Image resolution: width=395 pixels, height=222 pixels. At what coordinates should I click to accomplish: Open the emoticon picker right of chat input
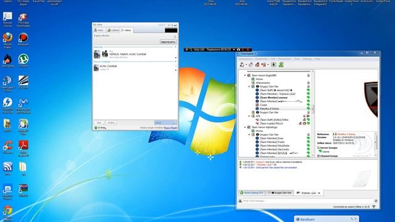(376, 201)
